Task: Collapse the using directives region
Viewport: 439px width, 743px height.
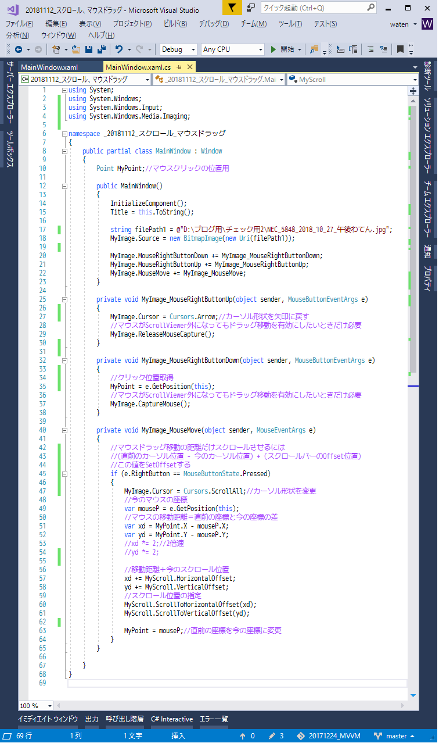Action: pyautogui.click(x=64, y=90)
